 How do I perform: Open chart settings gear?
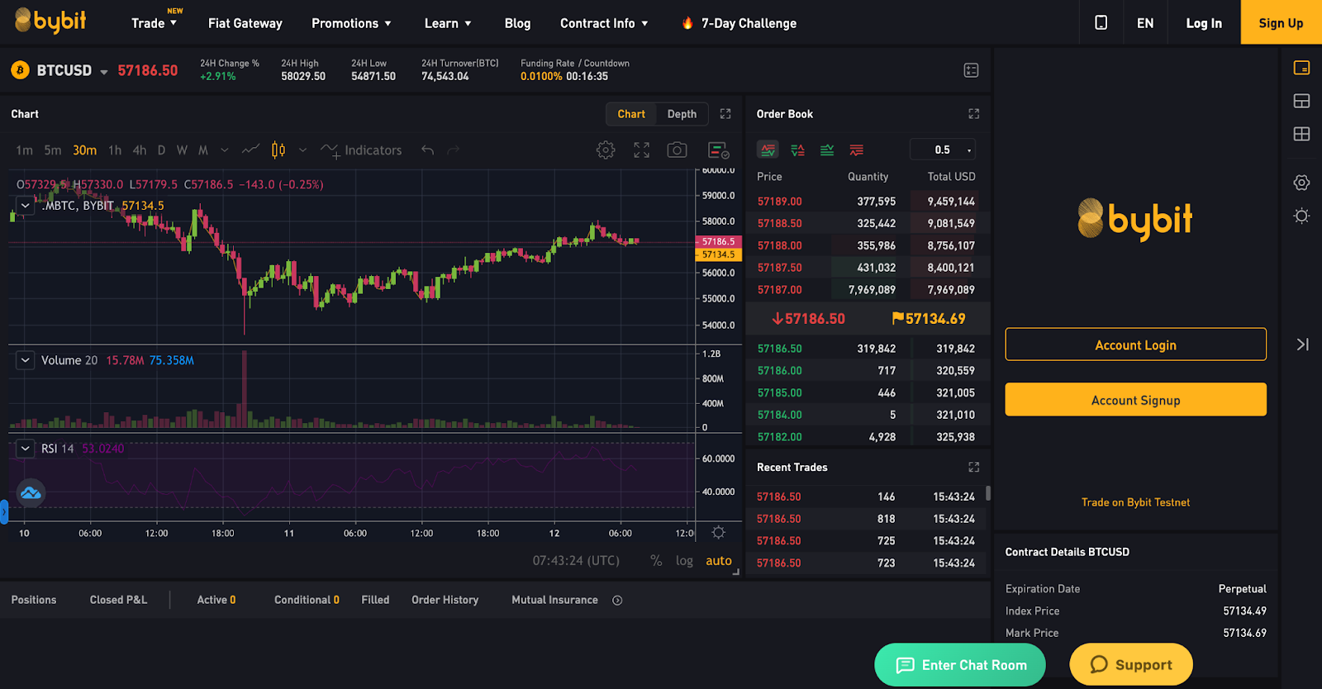pyautogui.click(x=606, y=150)
